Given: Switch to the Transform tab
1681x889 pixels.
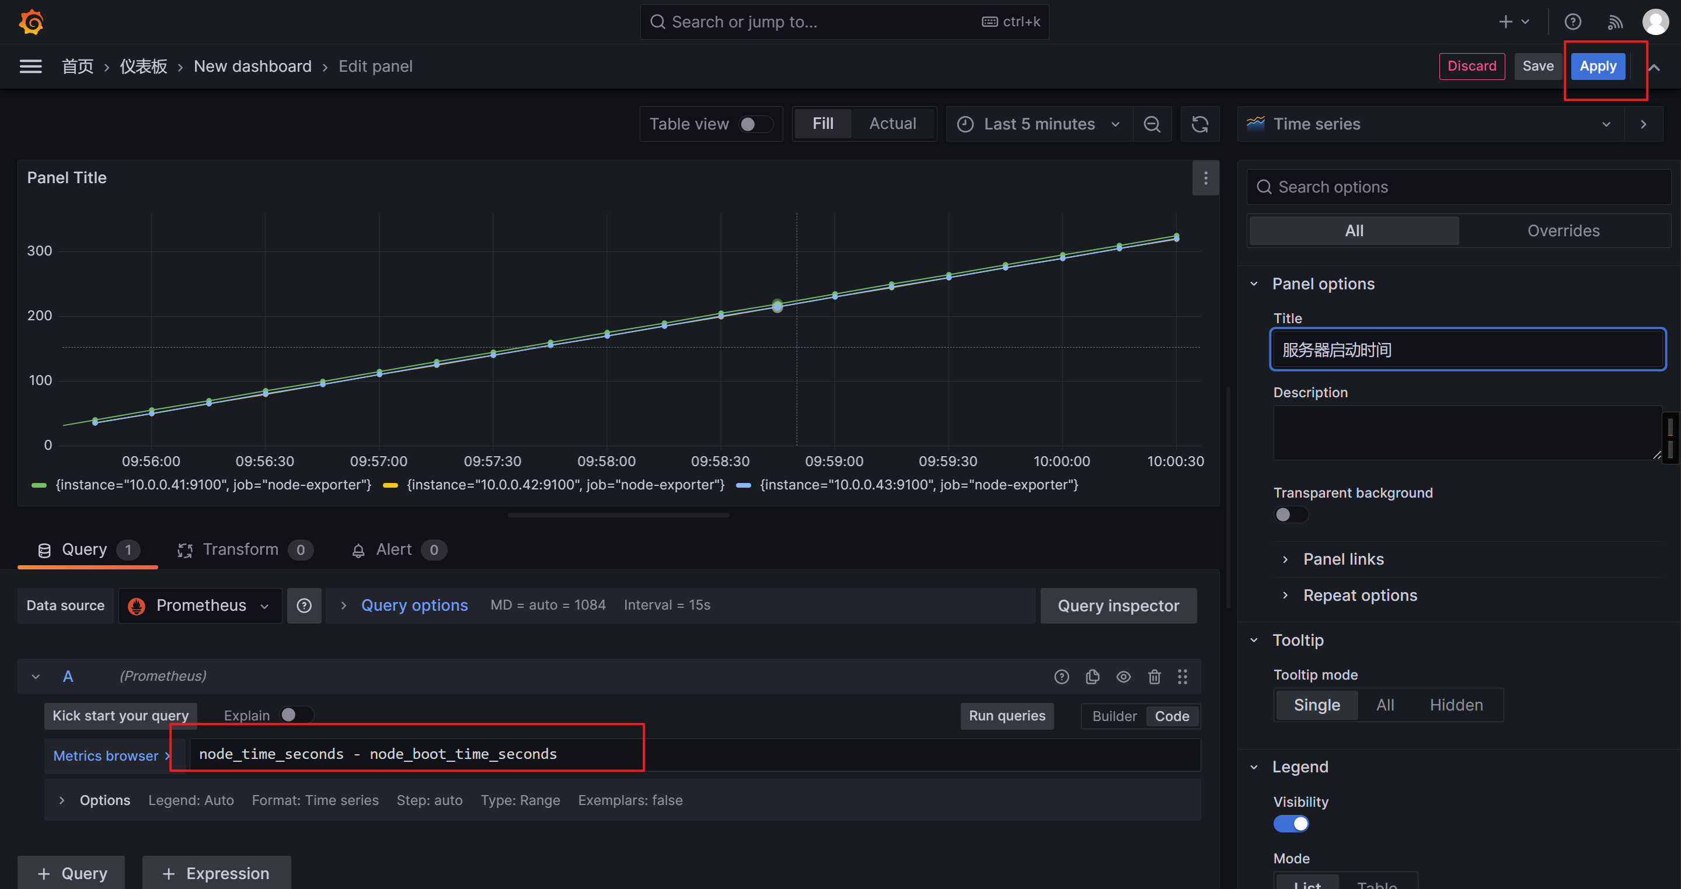Looking at the screenshot, I should [240, 550].
